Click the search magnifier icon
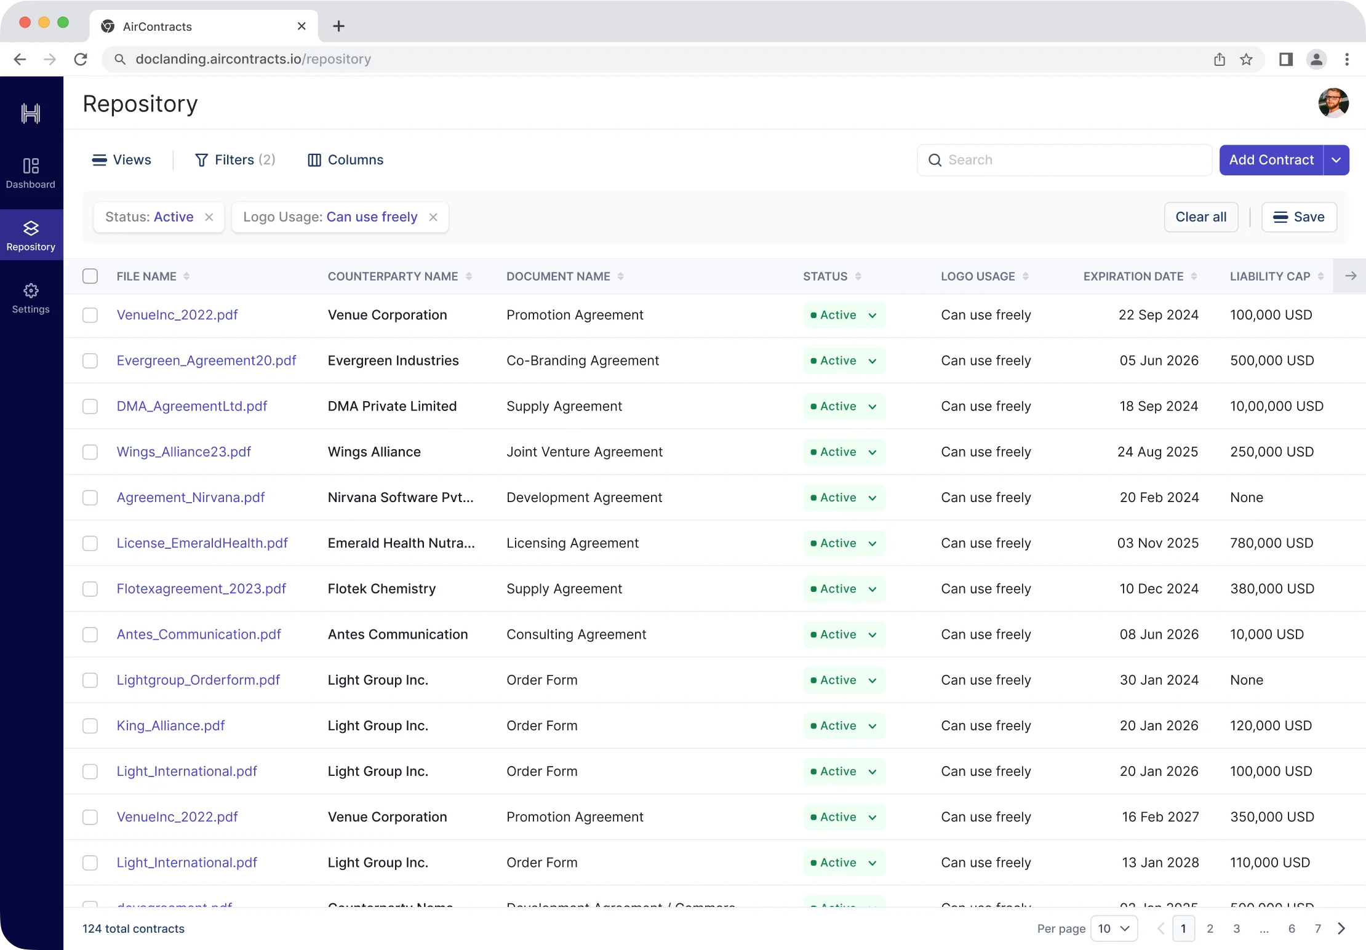Viewport: 1366px width, 950px height. pyautogui.click(x=936, y=159)
